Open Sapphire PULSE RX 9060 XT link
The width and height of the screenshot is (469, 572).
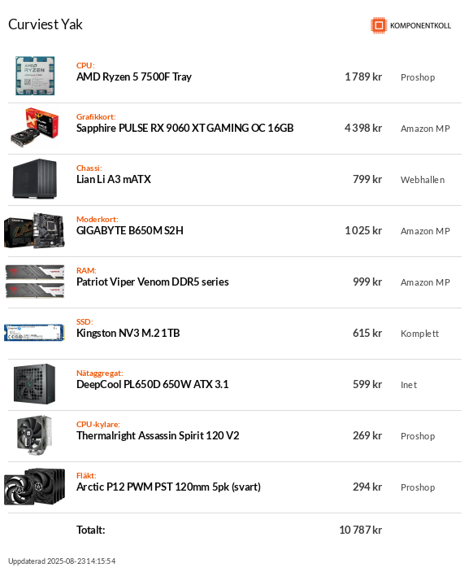point(185,128)
